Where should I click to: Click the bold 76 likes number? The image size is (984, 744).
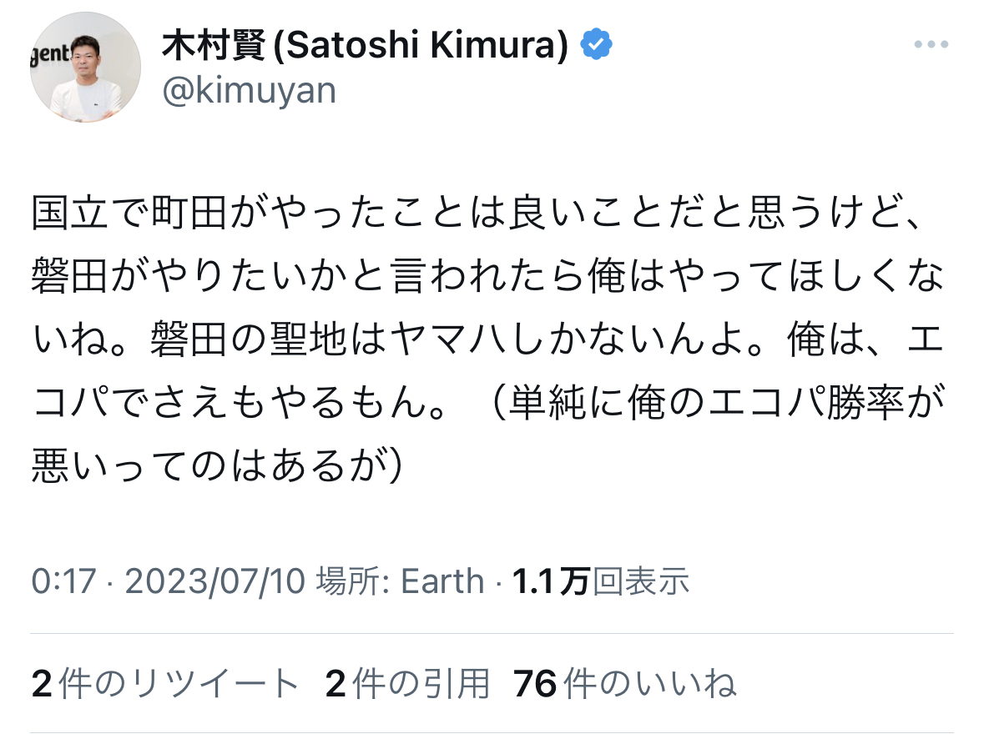point(535,683)
